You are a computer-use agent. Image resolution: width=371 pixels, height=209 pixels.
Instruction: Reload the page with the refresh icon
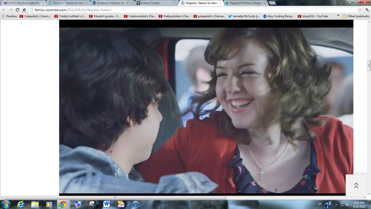point(17,10)
